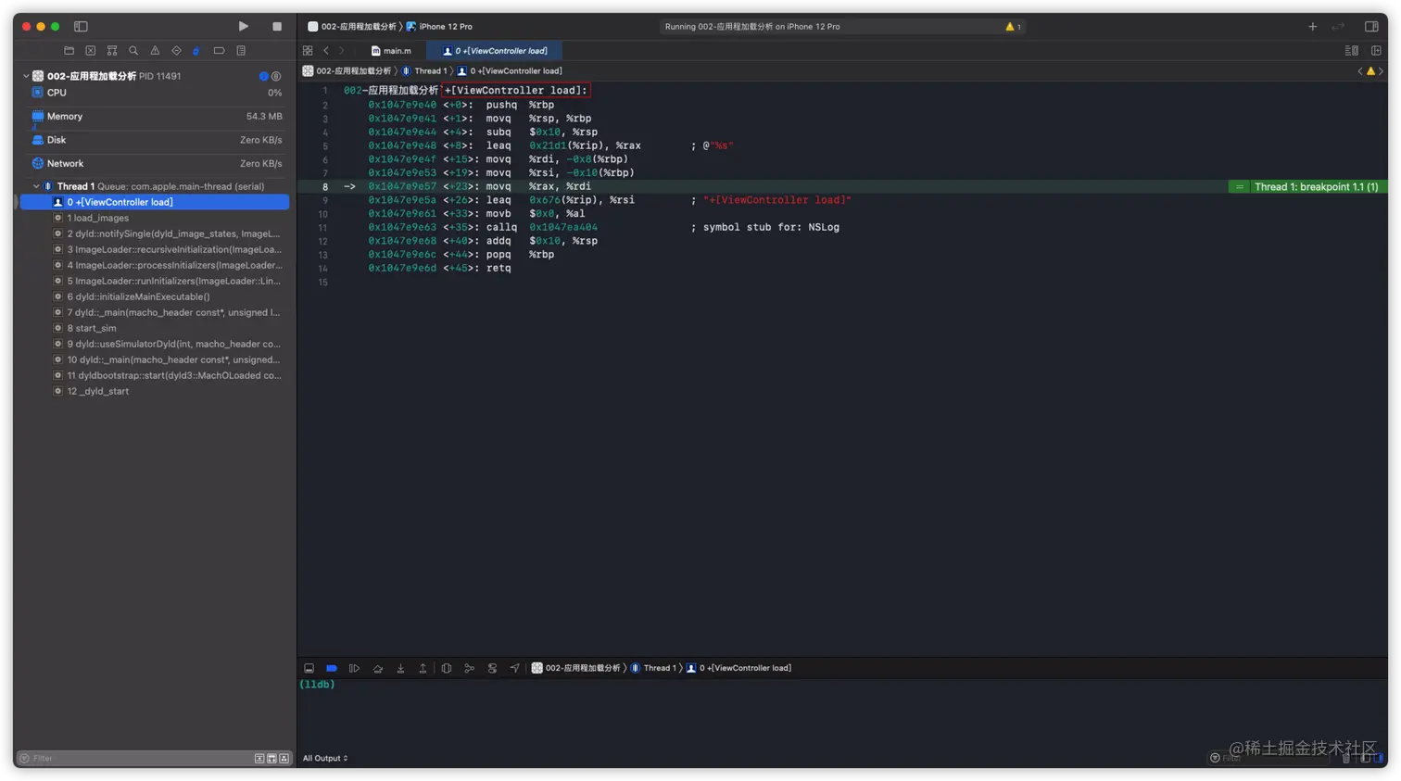Open Debug Memory Graph

pyautogui.click(x=470, y=668)
